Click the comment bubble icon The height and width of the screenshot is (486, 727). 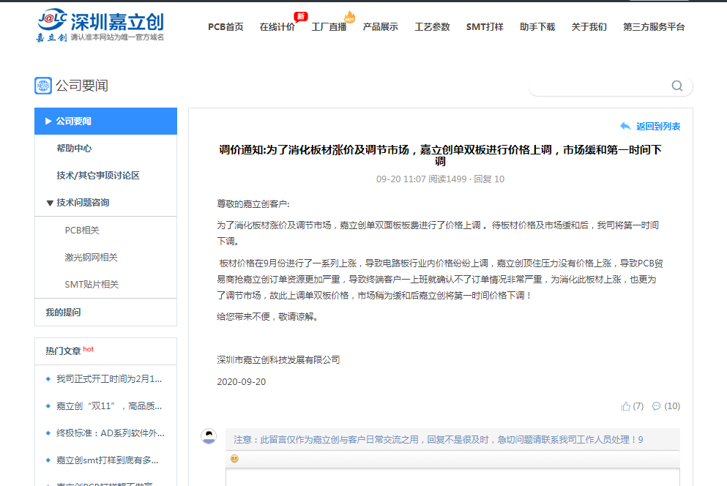tap(657, 406)
